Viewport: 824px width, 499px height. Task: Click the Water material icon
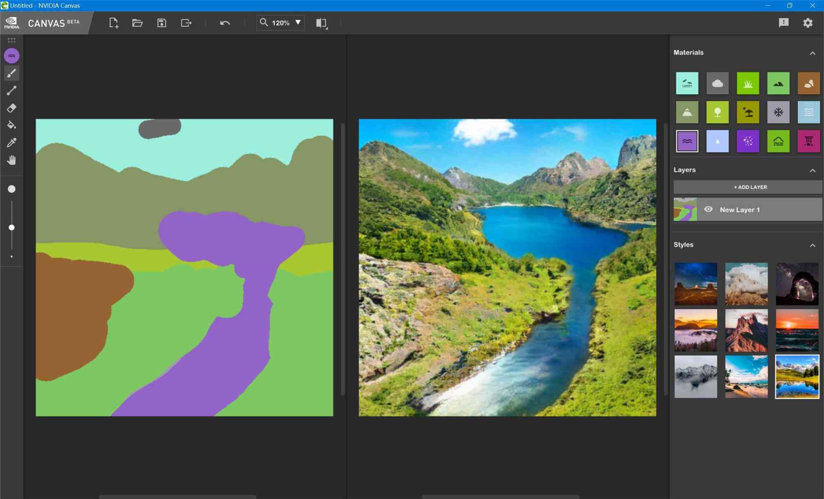pos(687,141)
